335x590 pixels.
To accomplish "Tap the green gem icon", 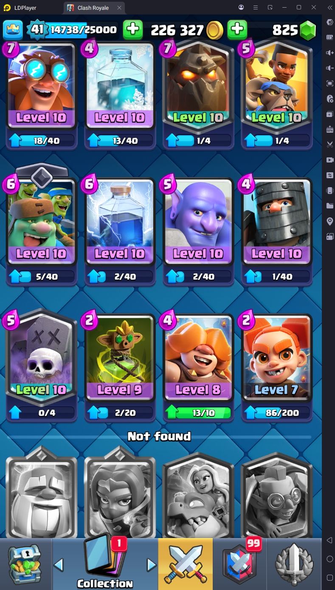I will 308,30.
